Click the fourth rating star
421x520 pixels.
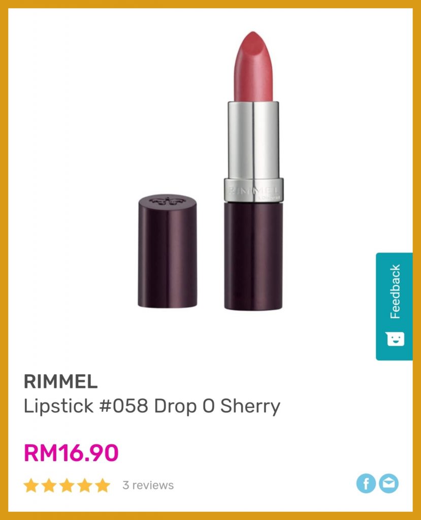tap(85, 485)
